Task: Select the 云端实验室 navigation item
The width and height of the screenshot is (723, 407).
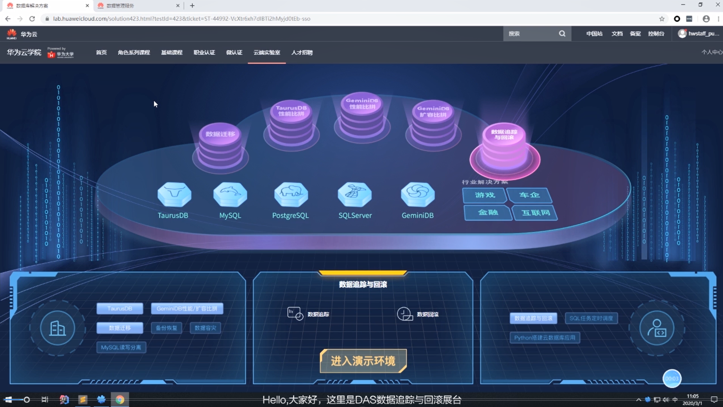Action: tap(267, 53)
